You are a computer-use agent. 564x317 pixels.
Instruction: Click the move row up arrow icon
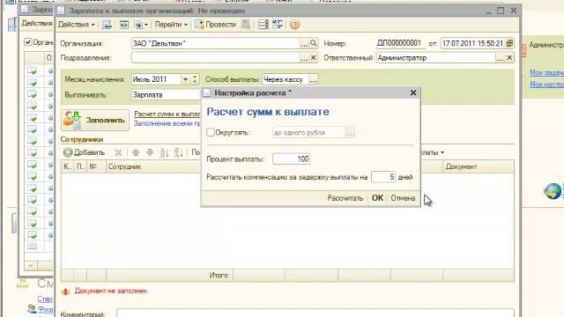point(136,152)
